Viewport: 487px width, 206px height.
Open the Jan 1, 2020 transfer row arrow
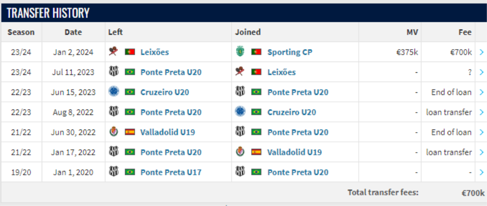point(482,172)
